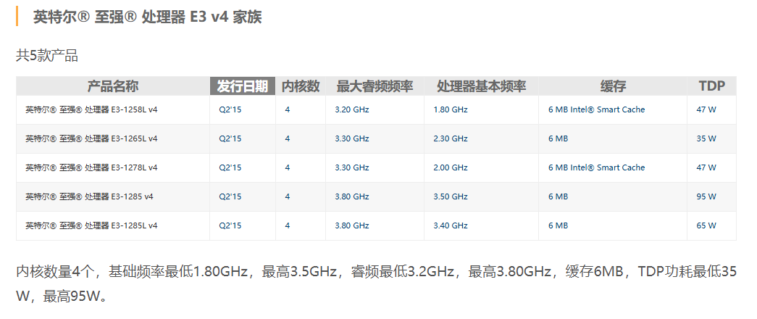Sort by the highlighted 发行日期 header
757x319 pixels.
[243, 86]
